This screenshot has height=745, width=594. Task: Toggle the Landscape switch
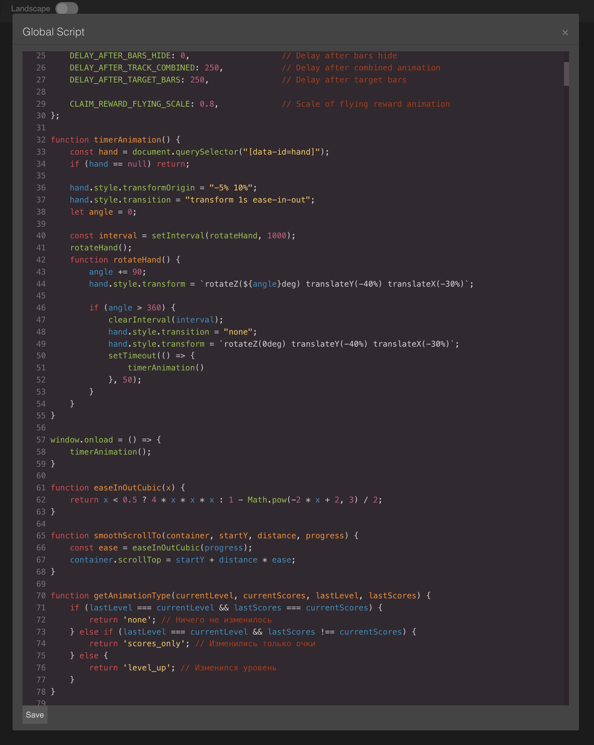click(67, 8)
